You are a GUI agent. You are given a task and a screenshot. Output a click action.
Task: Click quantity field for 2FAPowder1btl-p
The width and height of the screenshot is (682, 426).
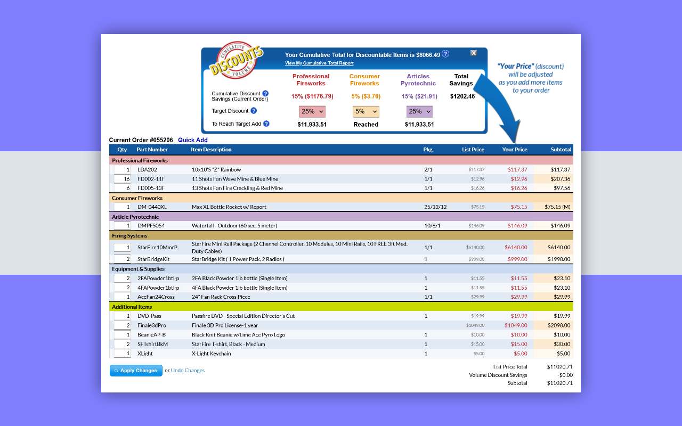[122, 278]
